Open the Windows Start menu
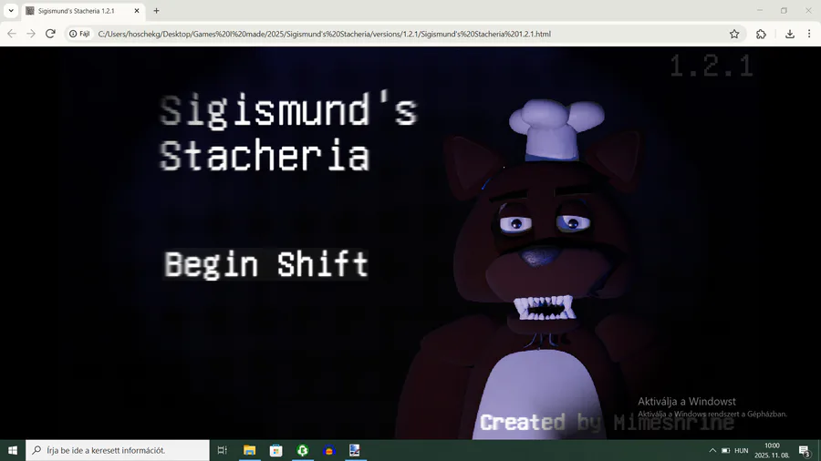The width and height of the screenshot is (821, 461). pyautogui.click(x=13, y=450)
